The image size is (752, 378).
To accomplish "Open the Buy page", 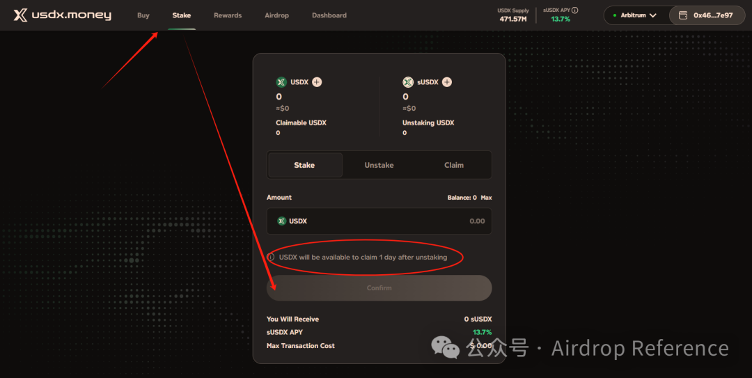I will (143, 15).
